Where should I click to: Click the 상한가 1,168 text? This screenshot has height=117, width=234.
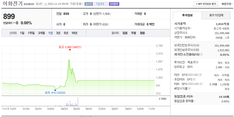(x=102, y=14)
